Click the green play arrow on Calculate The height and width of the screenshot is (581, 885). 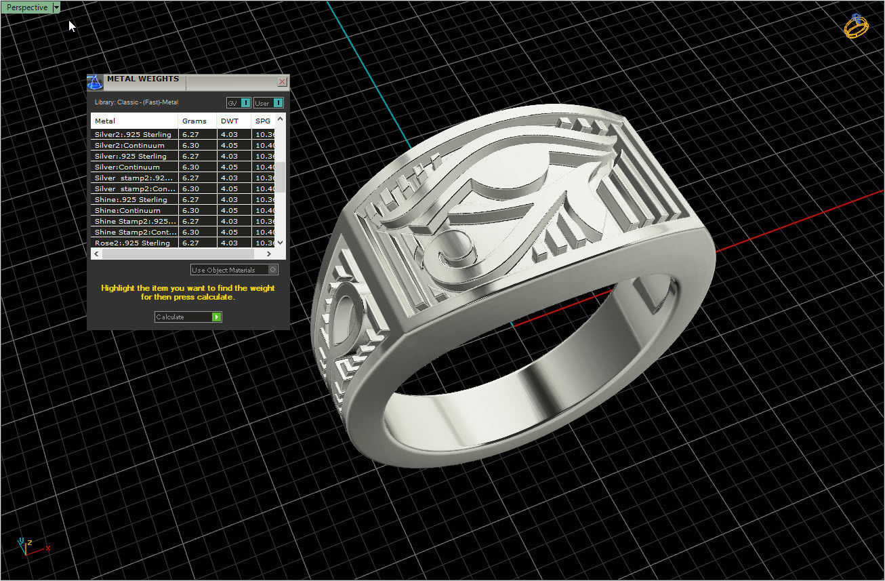pyautogui.click(x=216, y=317)
